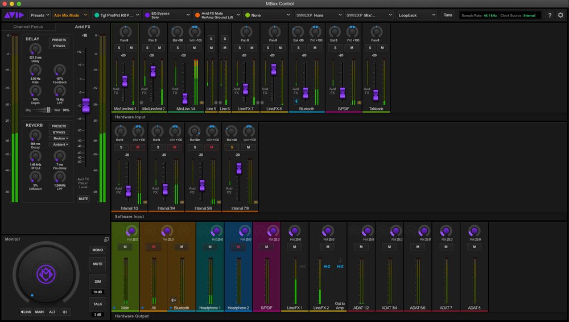The height and width of the screenshot is (322, 569).
Task: Open the Avid FX Mute ReAmp Ground Lift dropdown
Action: (x=217, y=15)
